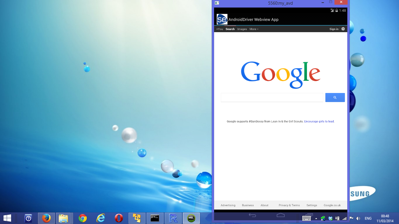
Task: Click the '5560:my_avd' window title
Action: 280,3
